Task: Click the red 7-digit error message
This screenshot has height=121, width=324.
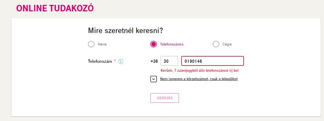Action: point(200,70)
